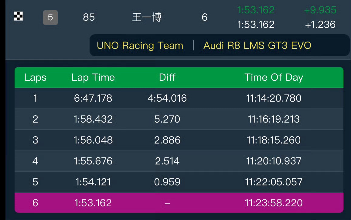Click the white interval value +1.236
The width and height of the screenshot is (351, 220).
tap(320, 24)
